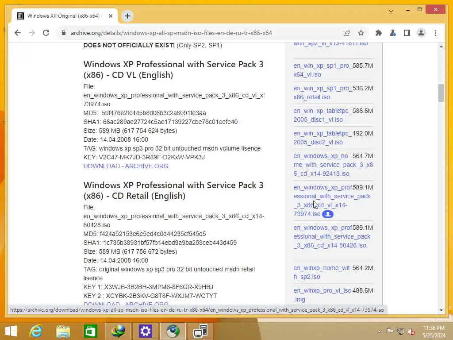Click DOES NOT OFFICIALLY EXIST! text
This screenshot has height=340, width=453.
pyautogui.click(x=129, y=45)
